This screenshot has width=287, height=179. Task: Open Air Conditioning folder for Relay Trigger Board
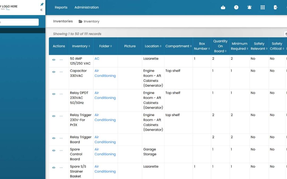point(105,139)
